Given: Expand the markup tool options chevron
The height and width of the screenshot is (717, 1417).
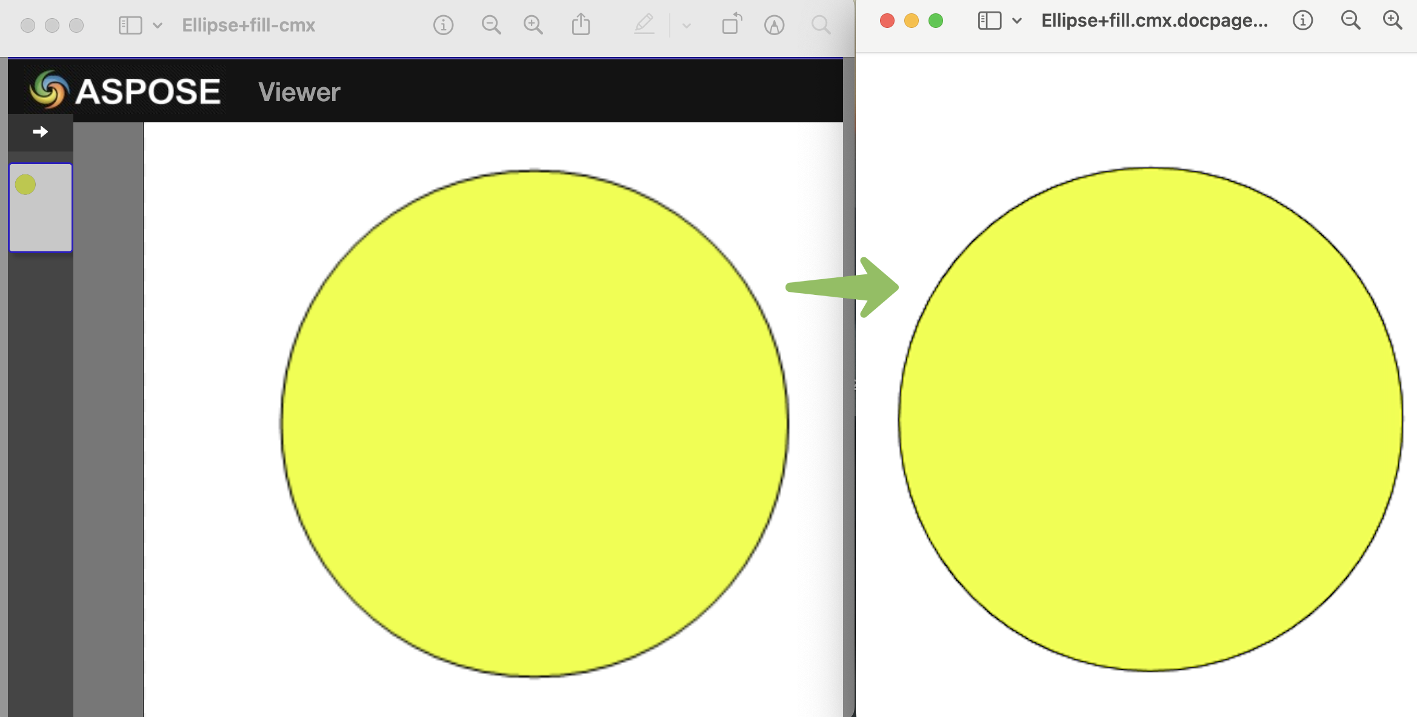Looking at the screenshot, I should [x=687, y=25].
